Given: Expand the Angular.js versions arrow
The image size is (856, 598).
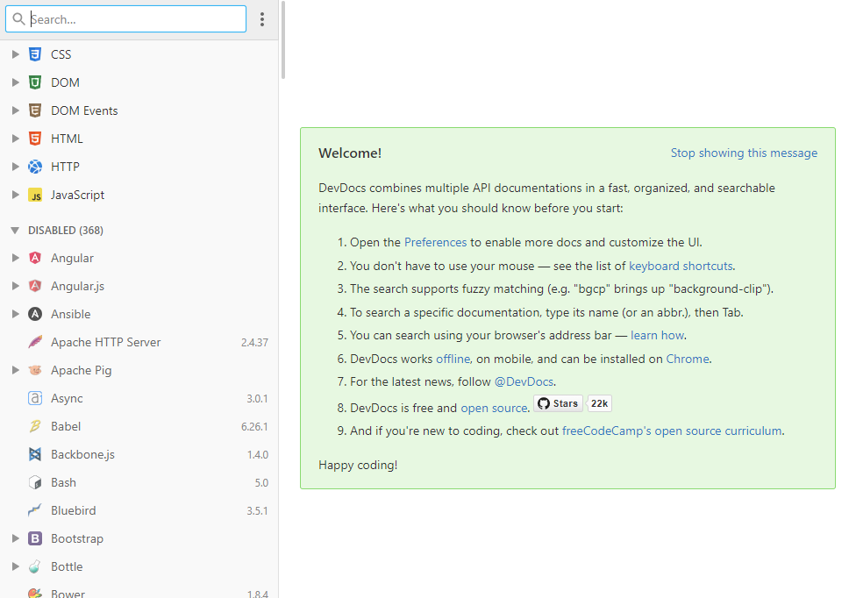Looking at the screenshot, I should (15, 286).
